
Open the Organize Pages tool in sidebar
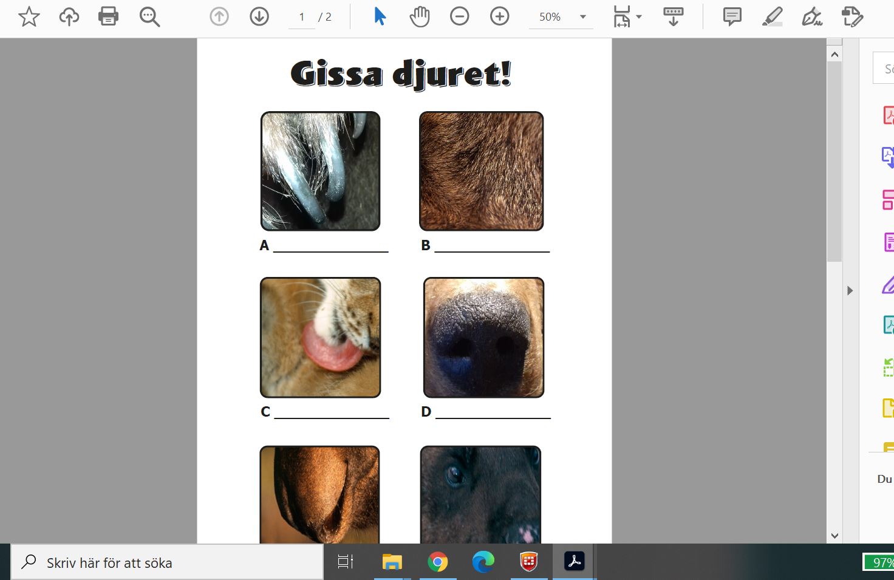coord(887,199)
